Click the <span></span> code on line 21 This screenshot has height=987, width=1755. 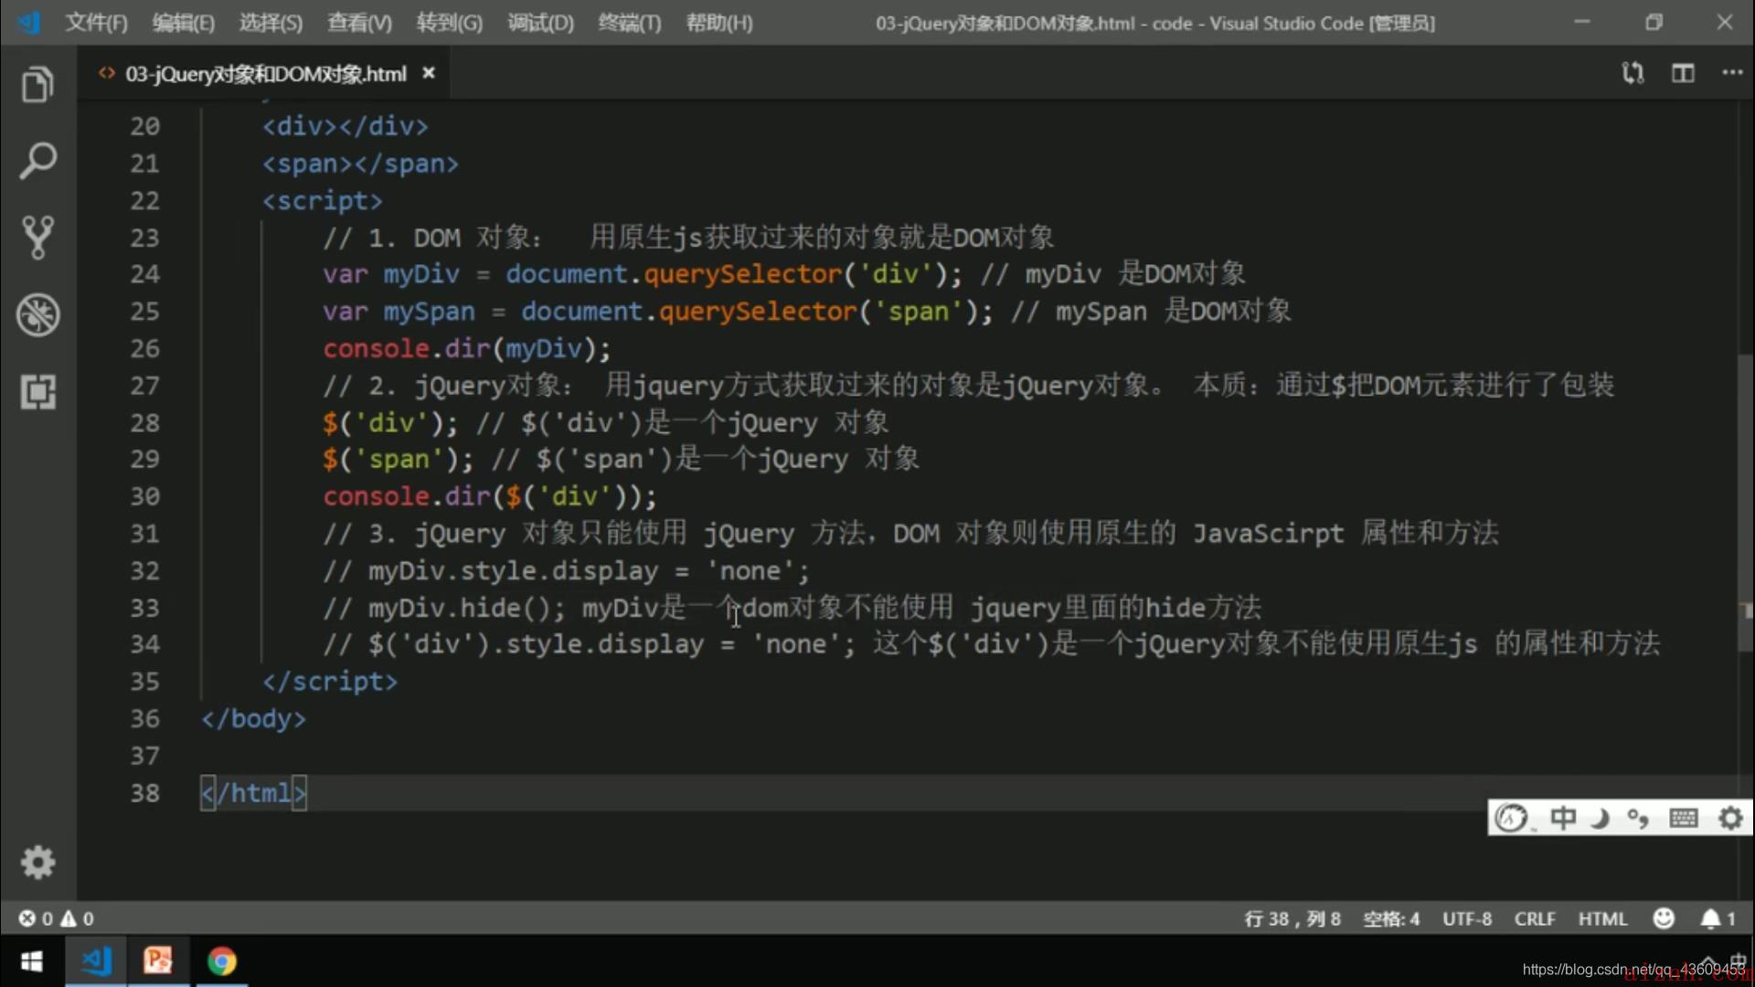(360, 164)
